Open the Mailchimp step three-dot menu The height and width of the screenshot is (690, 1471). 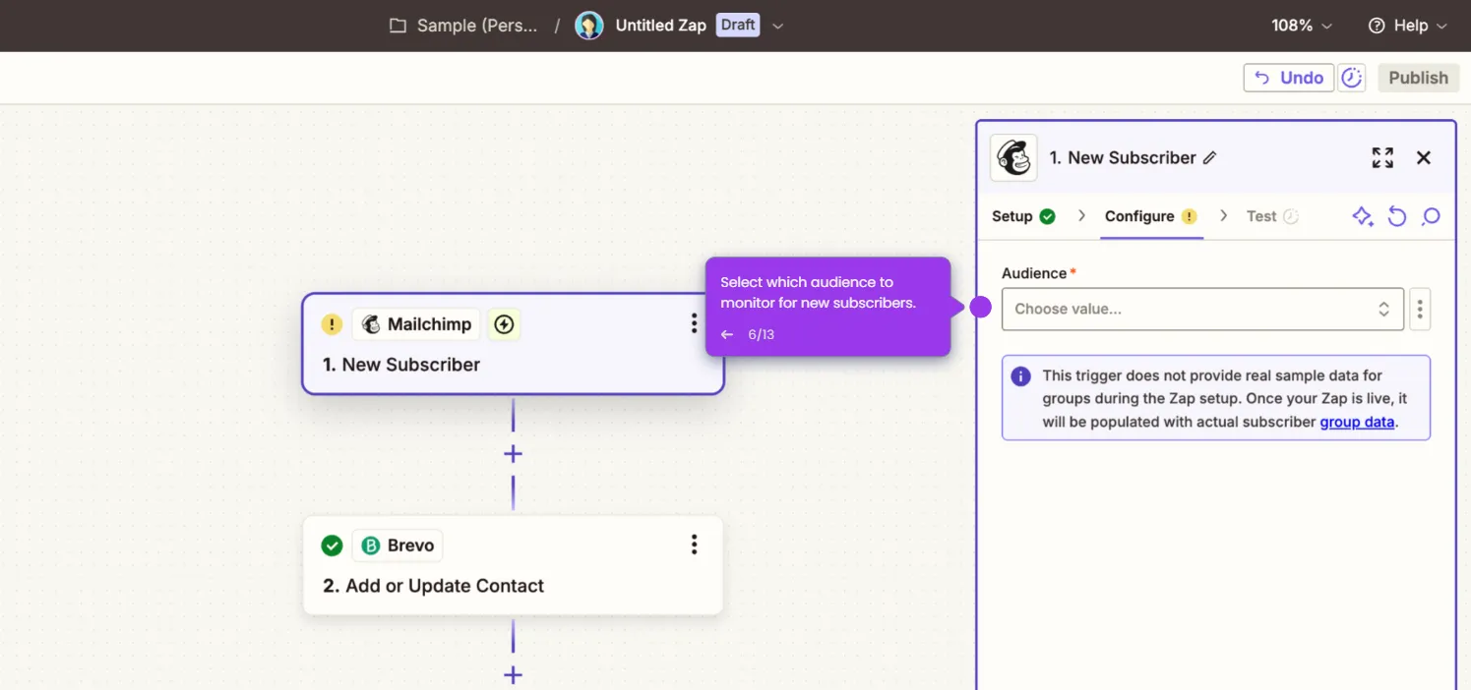click(x=694, y=323)
